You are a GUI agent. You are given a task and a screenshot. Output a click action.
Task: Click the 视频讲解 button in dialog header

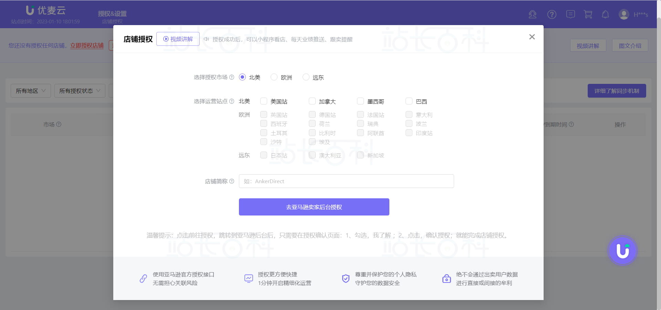click(178, 39)
